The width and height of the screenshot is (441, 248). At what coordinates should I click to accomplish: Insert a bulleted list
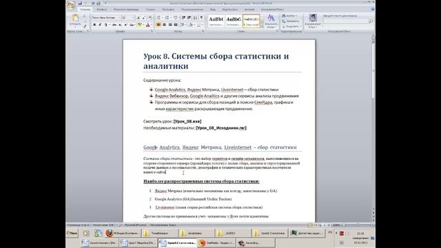(159, 18)
